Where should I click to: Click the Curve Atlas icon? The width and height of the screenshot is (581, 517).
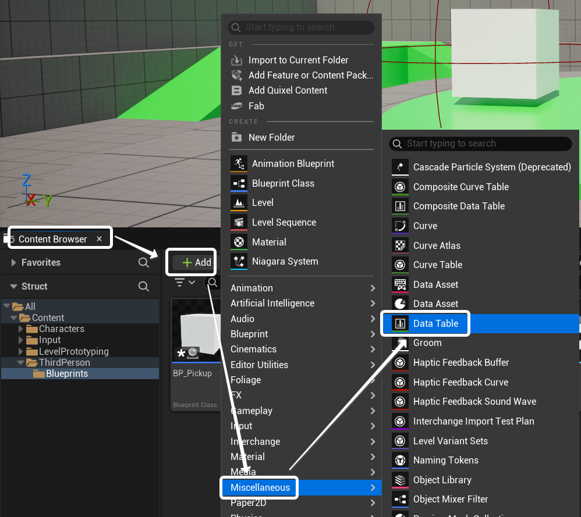pos(400,245)
